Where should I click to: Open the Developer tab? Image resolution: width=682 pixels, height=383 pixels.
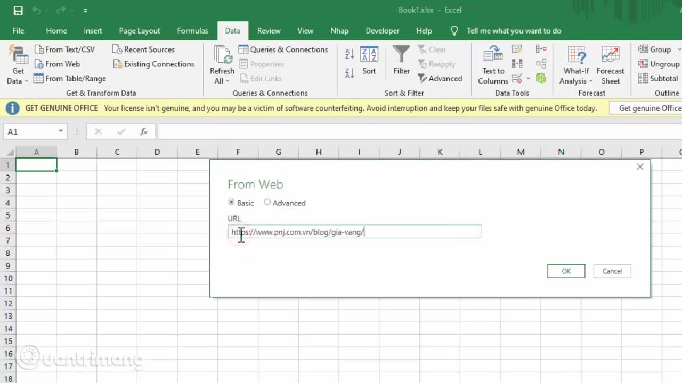click(x=383, y=31)
